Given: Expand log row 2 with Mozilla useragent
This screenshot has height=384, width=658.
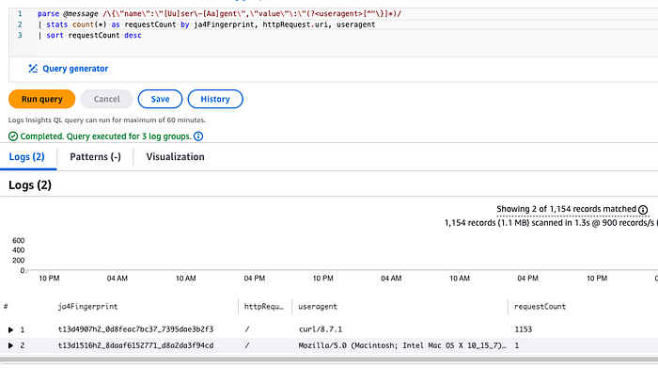Looking at the screenshot, I should (11, 345).
